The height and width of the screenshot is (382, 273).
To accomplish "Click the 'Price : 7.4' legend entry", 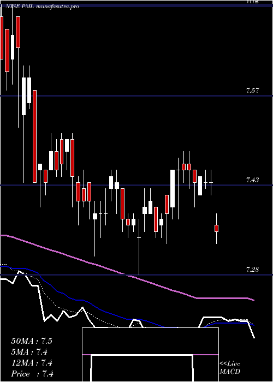I will tap(32, 374).
